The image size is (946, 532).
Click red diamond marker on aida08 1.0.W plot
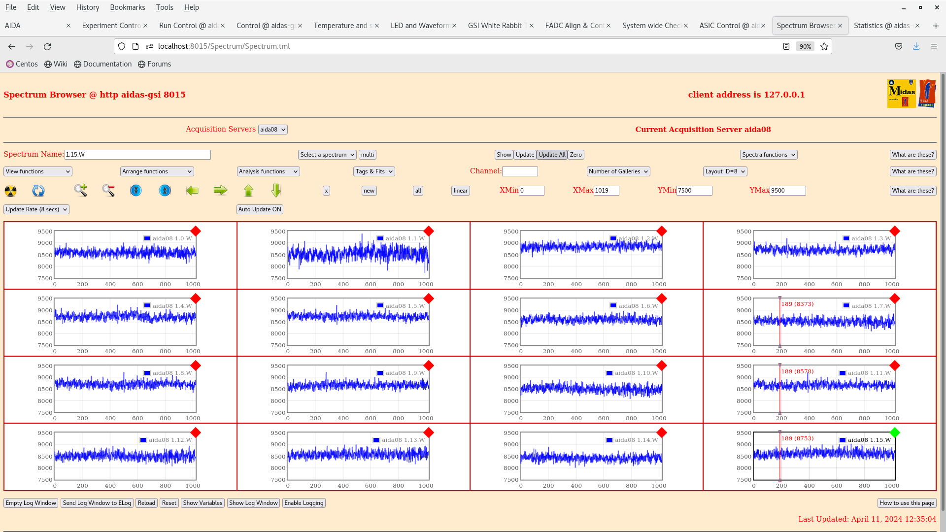tap(196, 231)
